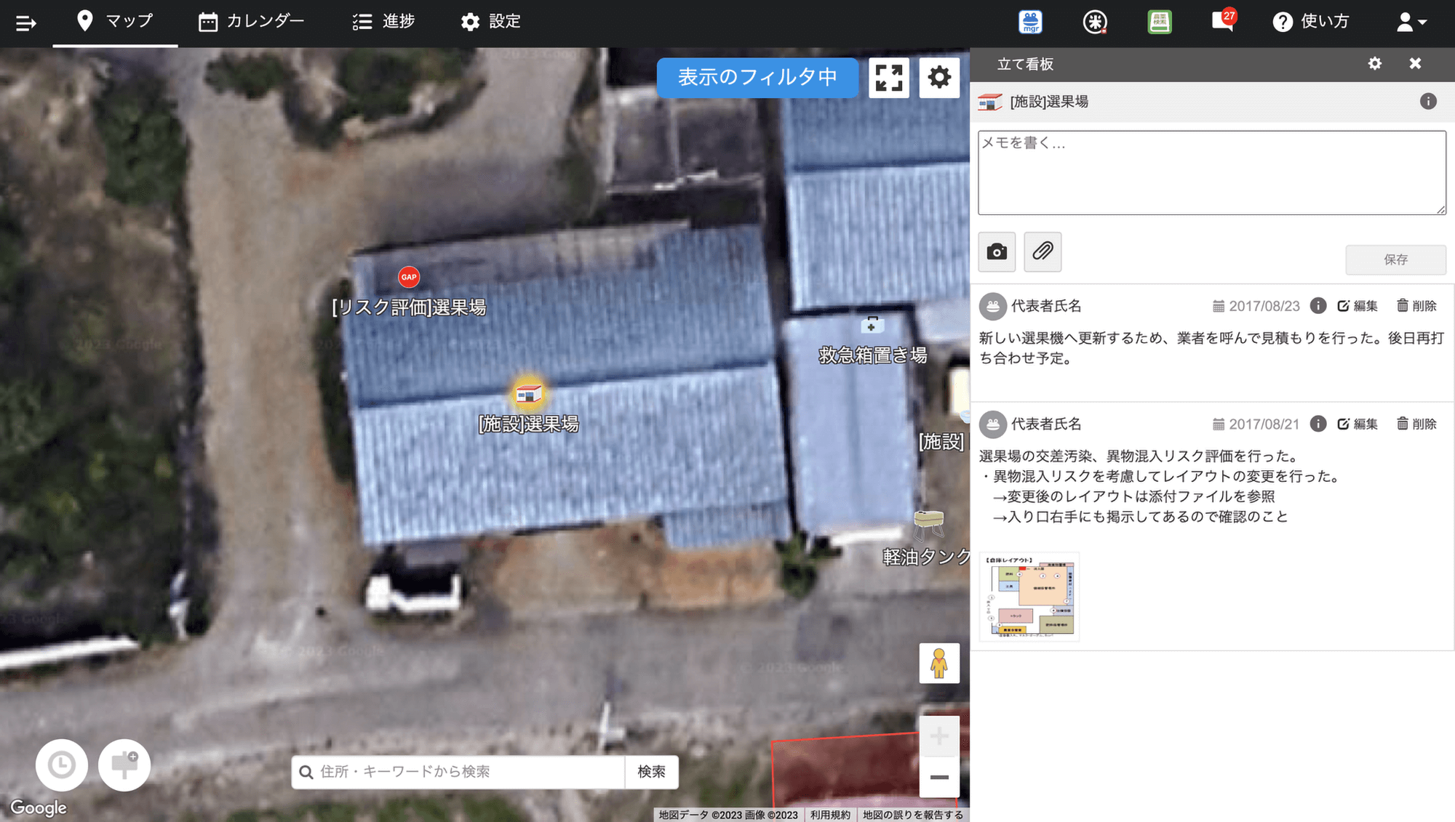This screenshot has height=822, width=1455.
Task: Expand the user account dropdown
Action: [1411, 22]
